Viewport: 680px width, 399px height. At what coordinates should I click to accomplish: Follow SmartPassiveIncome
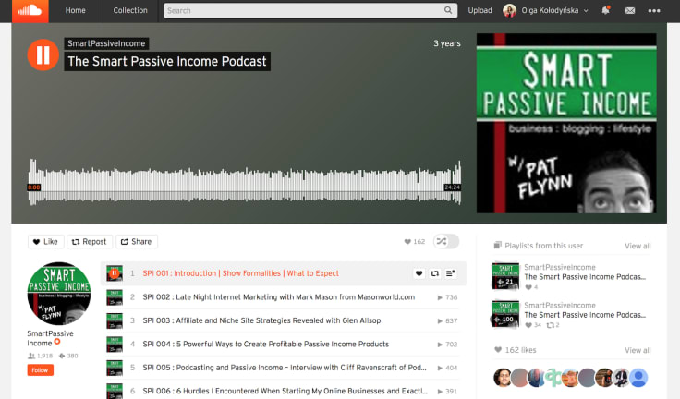click(40, 370)
